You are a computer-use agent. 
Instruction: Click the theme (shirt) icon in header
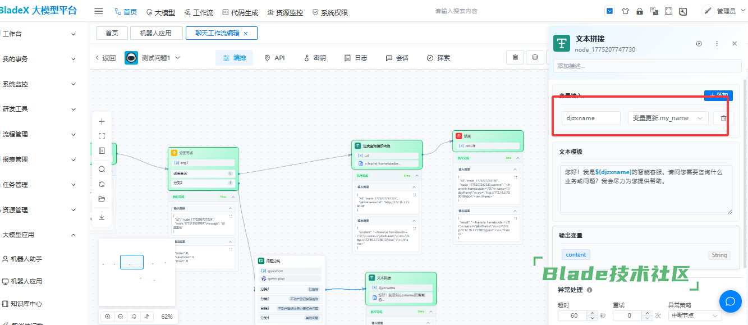click(x=625, y=11)
